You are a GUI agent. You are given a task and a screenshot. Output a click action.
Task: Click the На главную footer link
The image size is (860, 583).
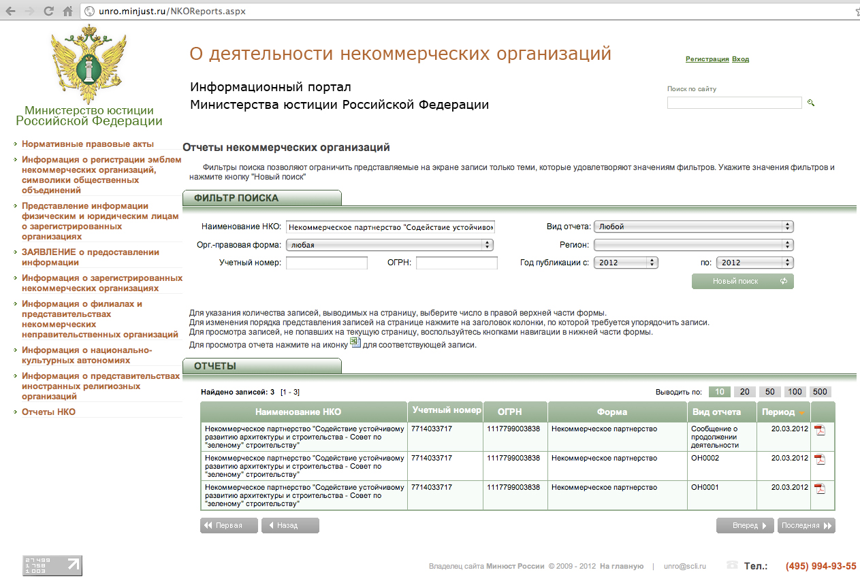pyautogui.click(x=622, y=566)
